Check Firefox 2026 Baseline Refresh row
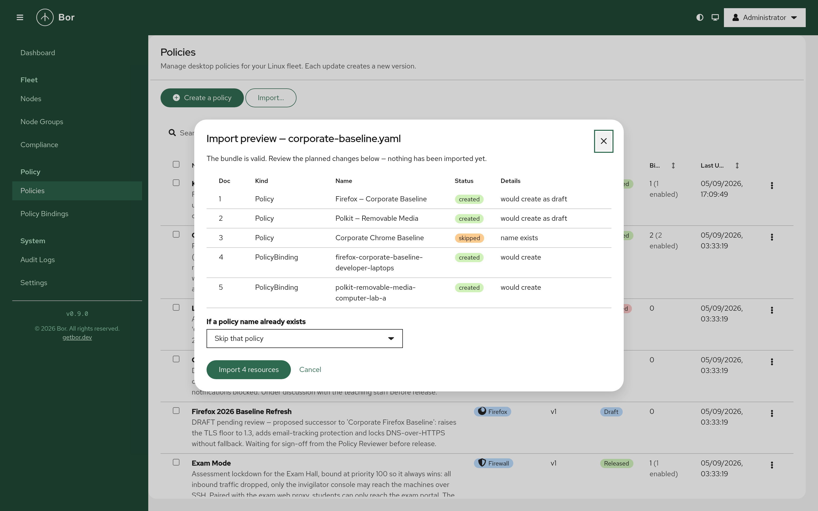The height and width of the screenshot is (511, 818). (176, 411)
